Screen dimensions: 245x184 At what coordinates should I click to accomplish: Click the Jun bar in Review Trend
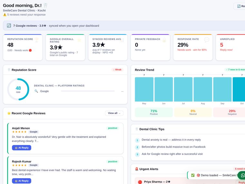click(x=163, y=89)
